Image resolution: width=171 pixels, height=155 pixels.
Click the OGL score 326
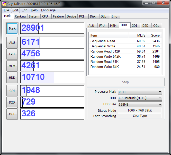29,113
